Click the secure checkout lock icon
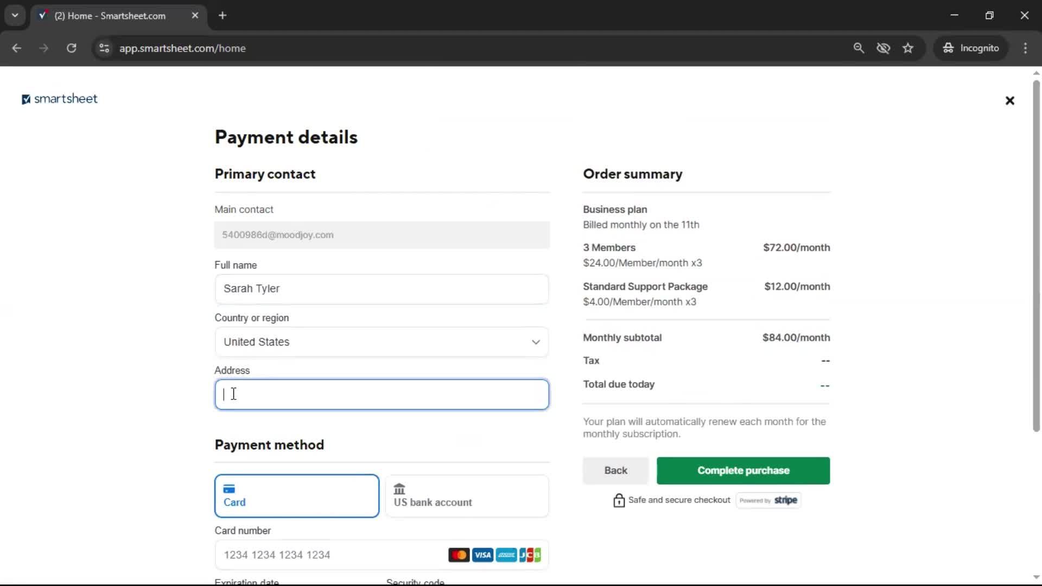 click(x=619, y=500)
